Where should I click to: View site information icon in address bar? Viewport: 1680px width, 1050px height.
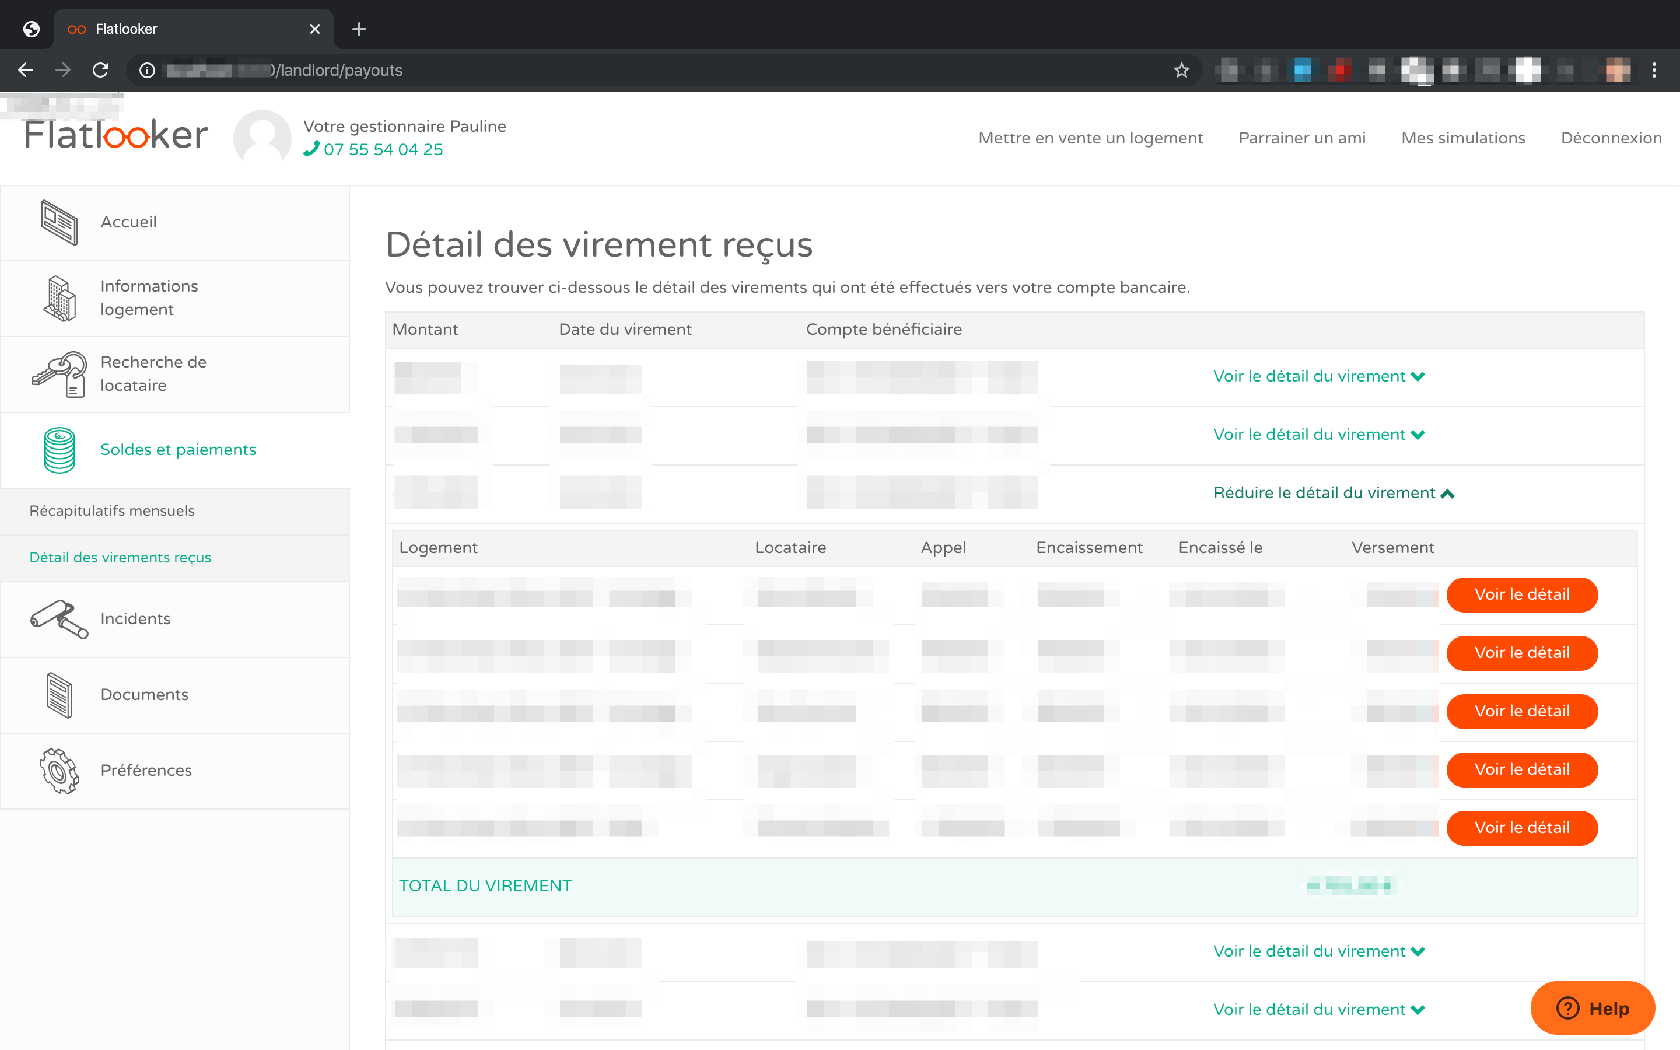[x=147, y=70]
